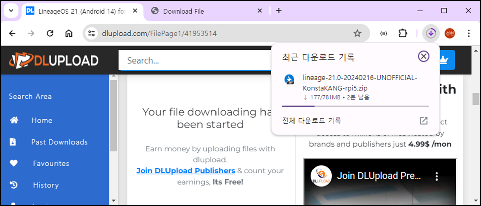The width and height of the screenshot is (481, 206).
Task: Click the Search Area sidebar heading
Action: [30, 96]
